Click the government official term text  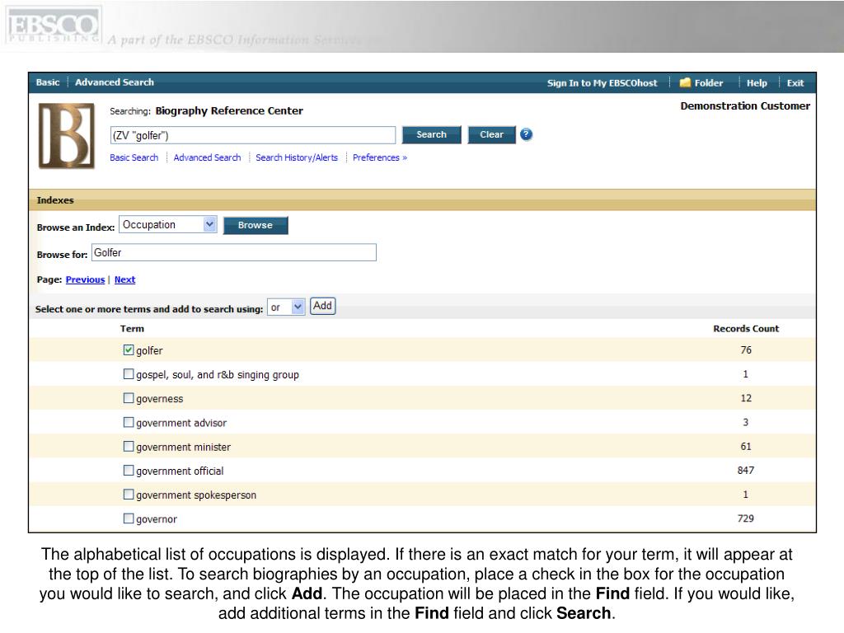coord(179,471)
